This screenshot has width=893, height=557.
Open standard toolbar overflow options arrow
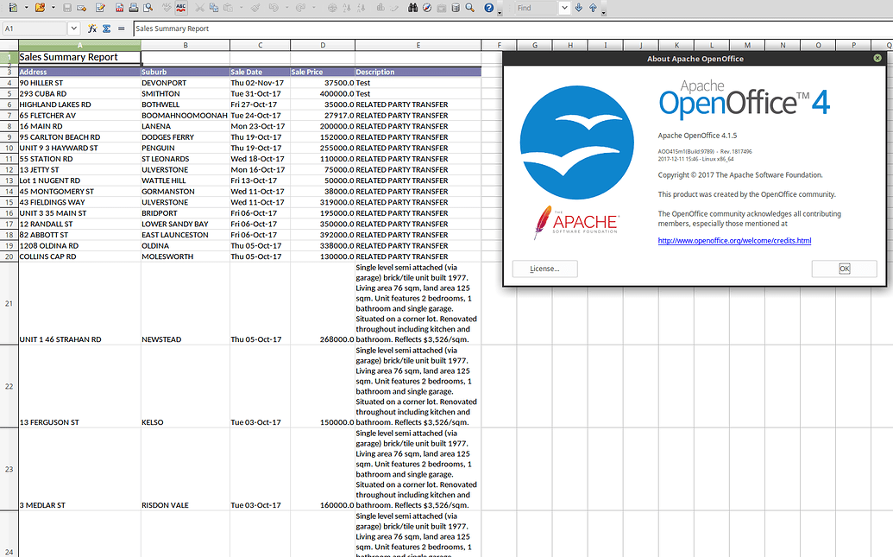click(500, 10)
